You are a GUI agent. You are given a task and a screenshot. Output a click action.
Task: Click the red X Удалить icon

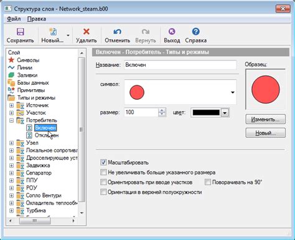86,32
